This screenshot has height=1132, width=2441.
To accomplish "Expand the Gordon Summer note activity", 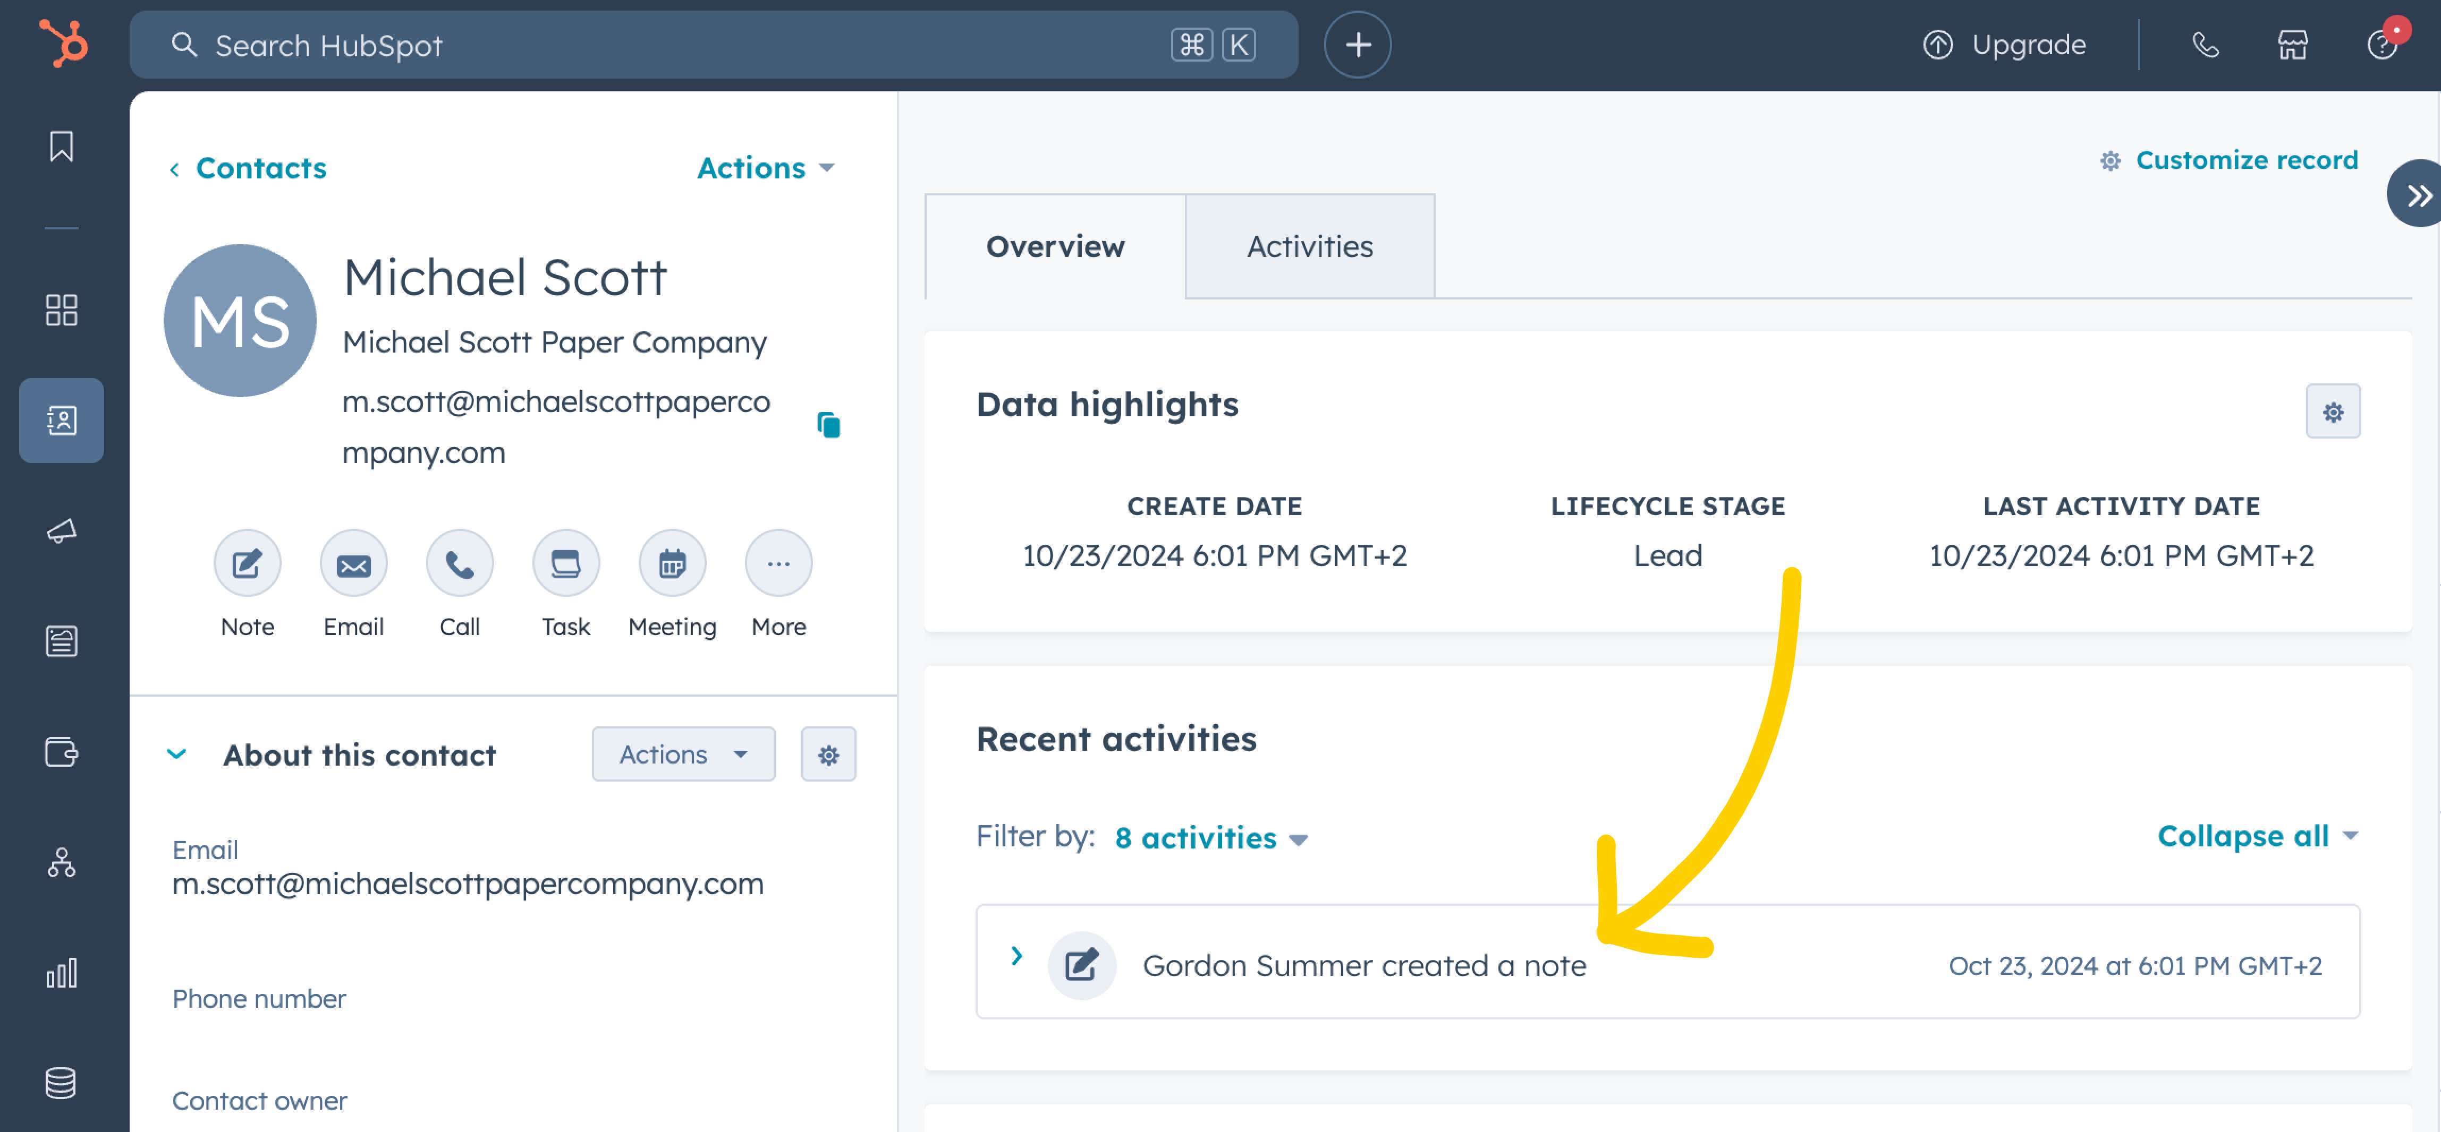I will pos(1017,956).
